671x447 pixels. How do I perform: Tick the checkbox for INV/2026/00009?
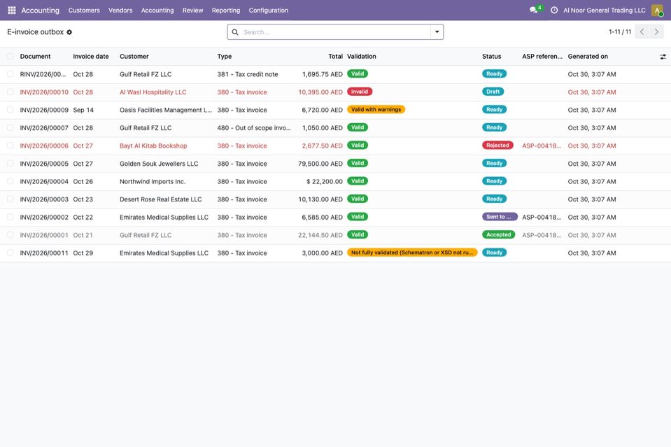tap(10, 110)
